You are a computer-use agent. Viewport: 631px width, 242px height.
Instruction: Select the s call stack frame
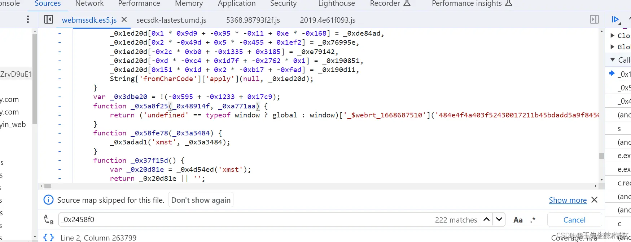[x=619, y=129]
